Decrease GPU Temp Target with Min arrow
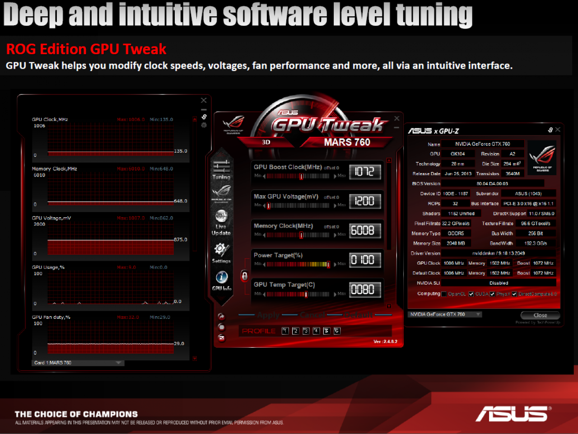578x434 pixels. pos(265,294)
